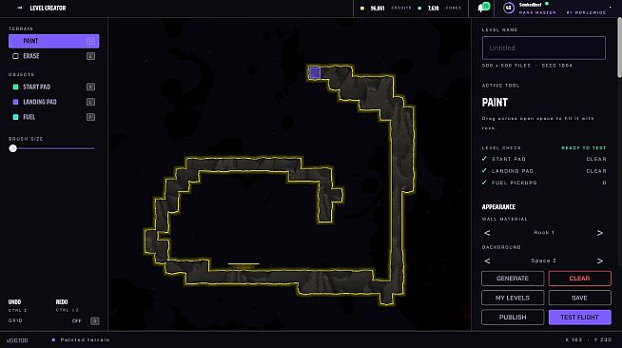Click the Landing Pad shortcut key badge
The width and height of the screenshot is (622, 348).
coord(90,102)
